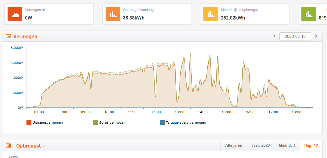This screenshot has width=327, height=158.
Task: Click the 12:00 time axis label
Action: point(156,112)
